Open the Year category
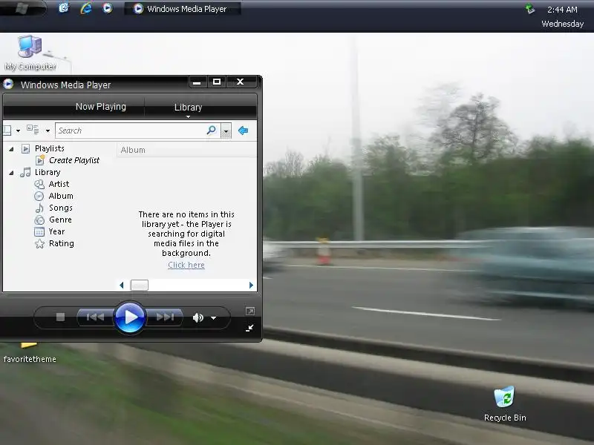Image resolution: width=594 pixels, height=445 pixels. [57, 231]
